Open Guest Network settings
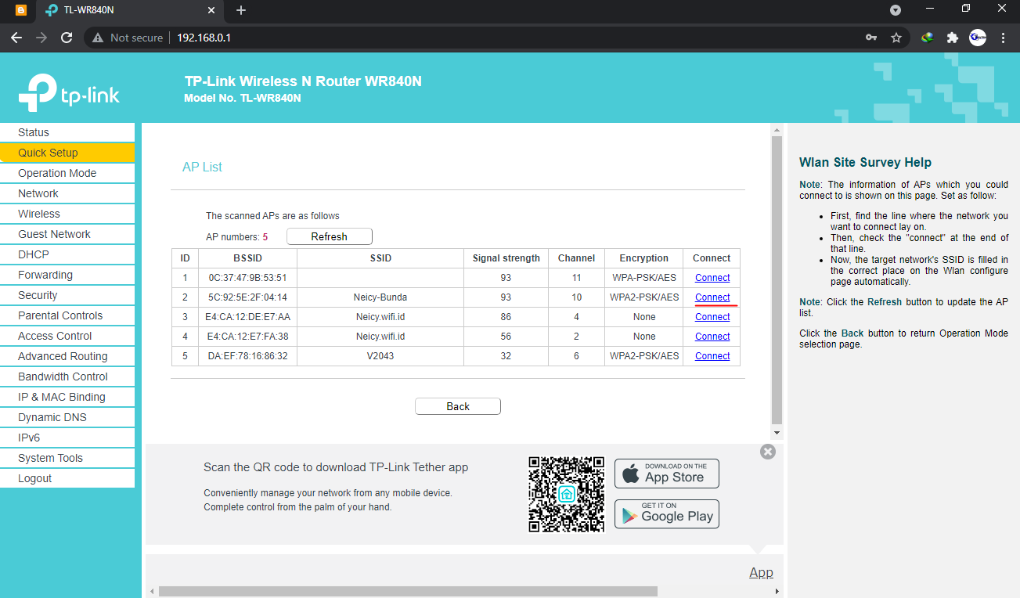Viewport: 1020px width, 598px height. pyautogui.click(x=67, y=234)
